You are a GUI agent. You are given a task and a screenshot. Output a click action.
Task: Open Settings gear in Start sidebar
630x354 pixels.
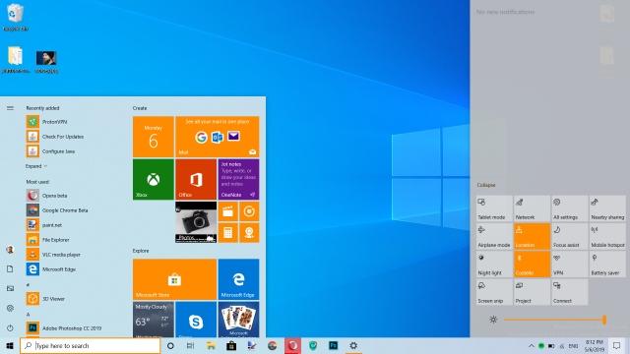[x=10, y=308]
